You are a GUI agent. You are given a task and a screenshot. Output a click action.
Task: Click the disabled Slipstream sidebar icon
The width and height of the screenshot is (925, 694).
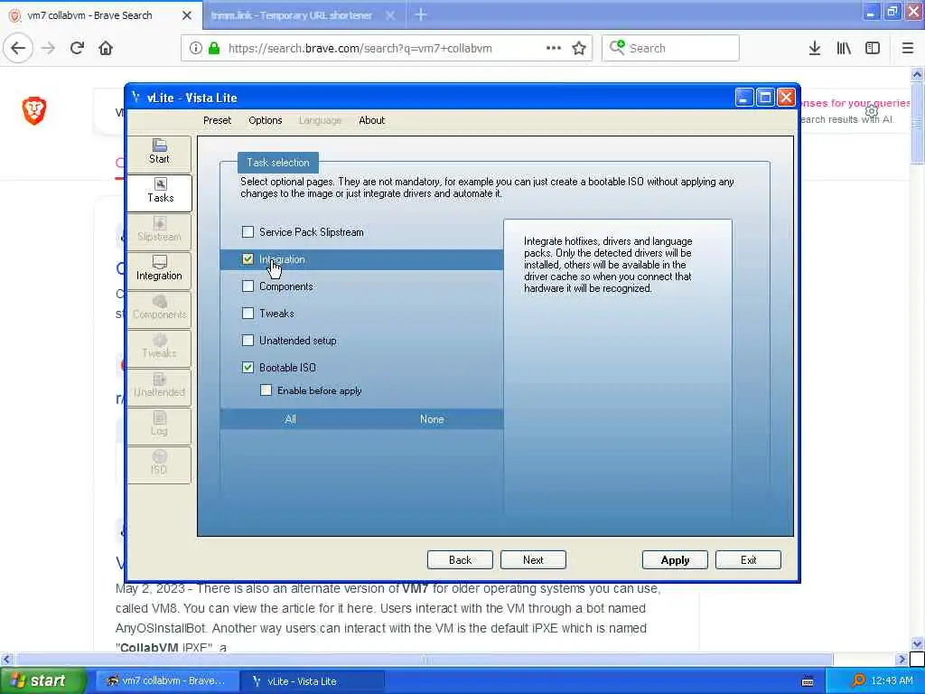tap(159, 230)
